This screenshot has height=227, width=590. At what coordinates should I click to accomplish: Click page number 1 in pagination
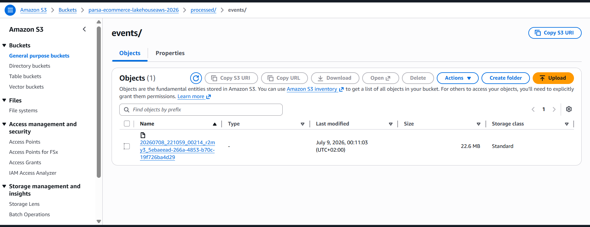point(543,109)
